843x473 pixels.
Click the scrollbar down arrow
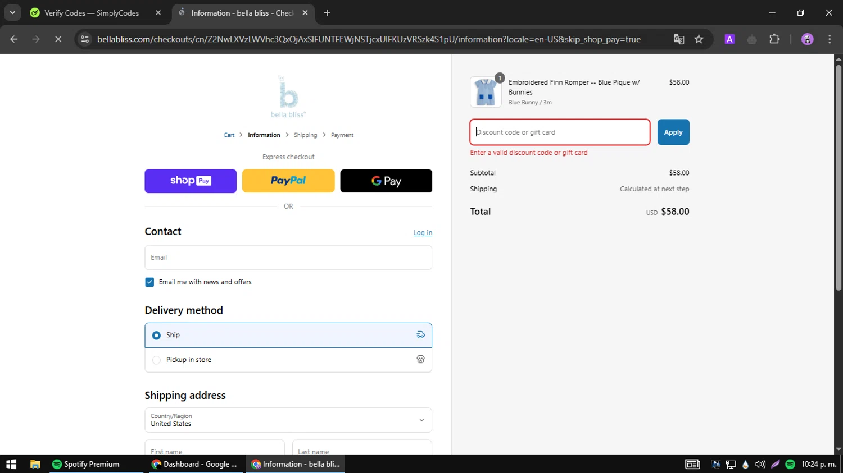point(839,449)
